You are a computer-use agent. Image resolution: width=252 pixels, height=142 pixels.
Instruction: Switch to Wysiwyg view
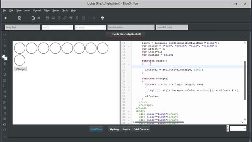(115, 129)
